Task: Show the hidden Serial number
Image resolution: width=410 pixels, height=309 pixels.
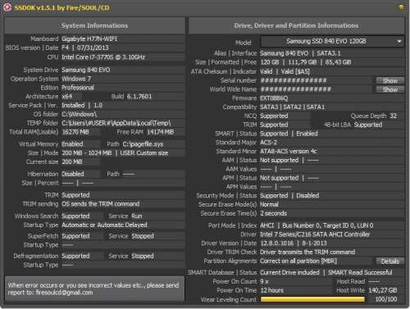Action: coord(389,80)
